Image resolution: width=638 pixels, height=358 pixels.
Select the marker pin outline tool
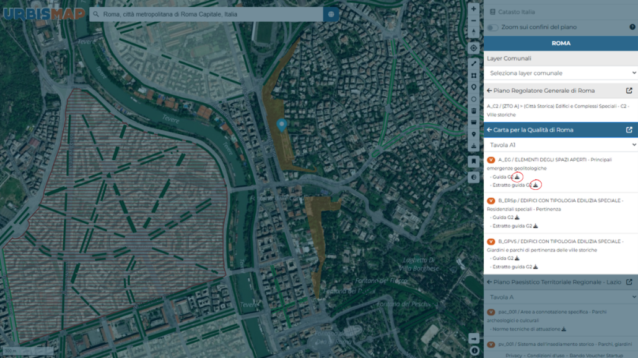(x=474, y=87)
